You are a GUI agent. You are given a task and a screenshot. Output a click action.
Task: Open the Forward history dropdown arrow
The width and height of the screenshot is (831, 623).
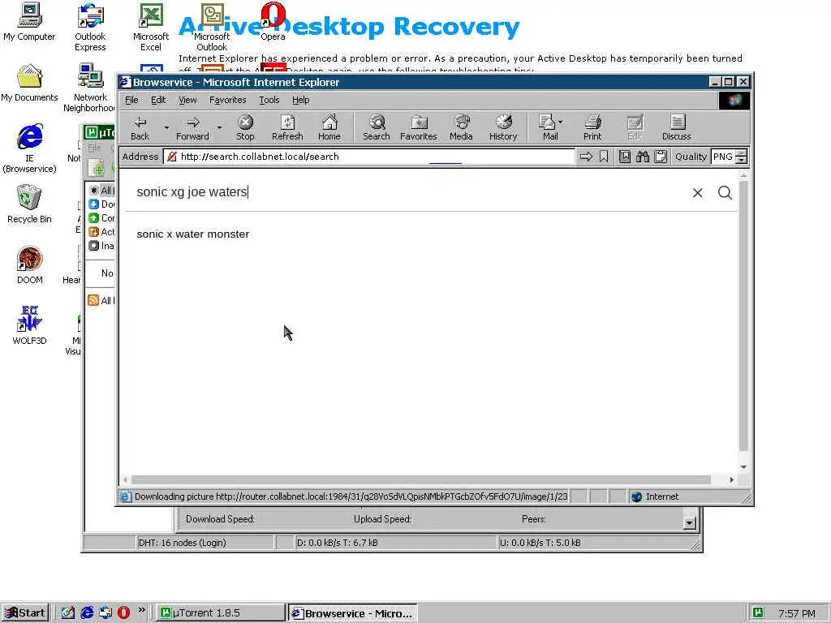pos(219,127)
